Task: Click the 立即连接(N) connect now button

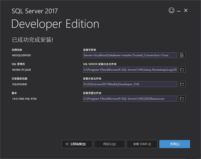Action: [x=77, y=144]
